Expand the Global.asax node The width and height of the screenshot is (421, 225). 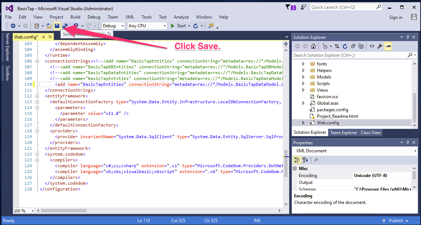(x=303, y=103)
